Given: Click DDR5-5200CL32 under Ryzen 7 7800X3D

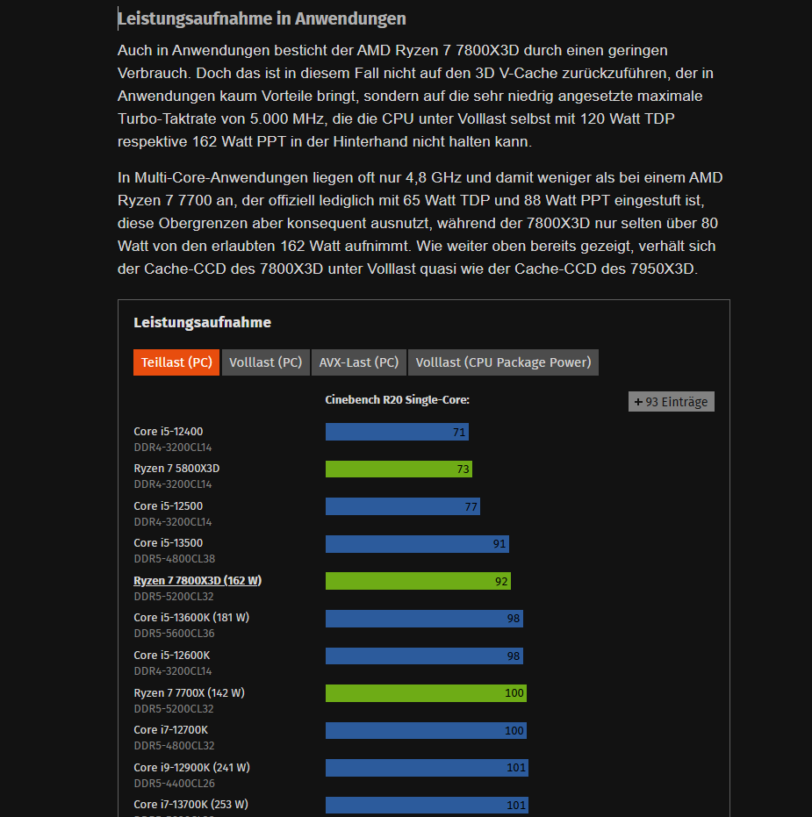Looking at the screenshot, I should tap(174, 596).
